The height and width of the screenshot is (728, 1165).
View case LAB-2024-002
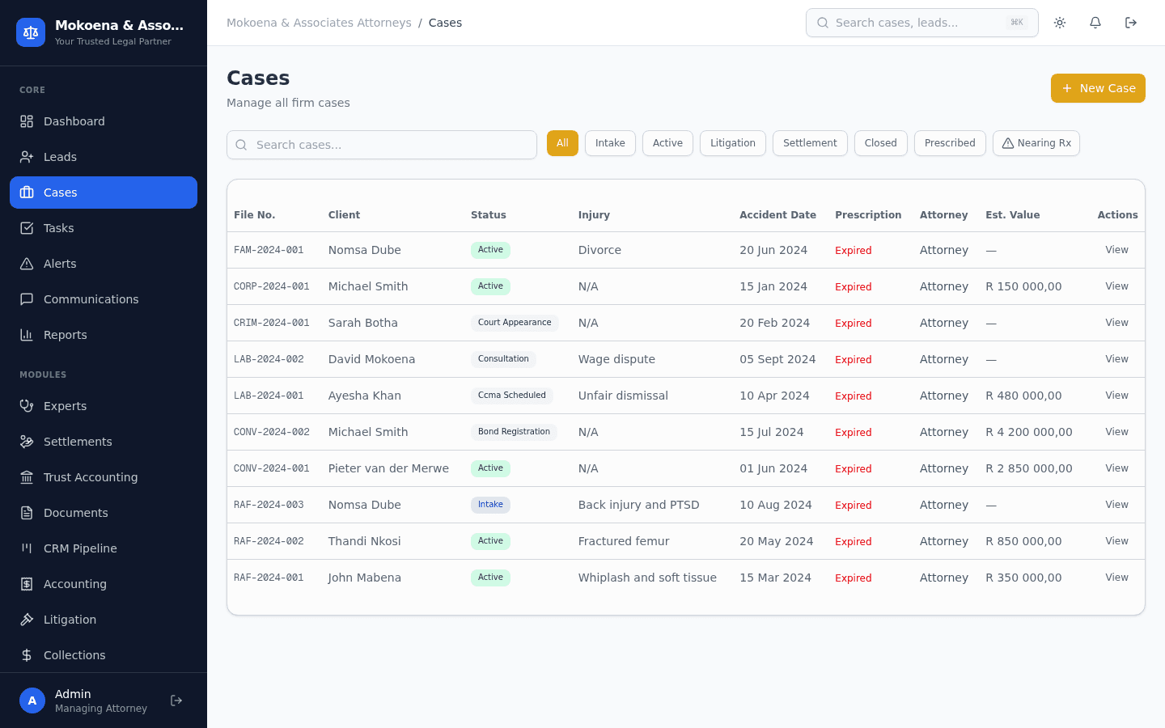coord(1116,359)
